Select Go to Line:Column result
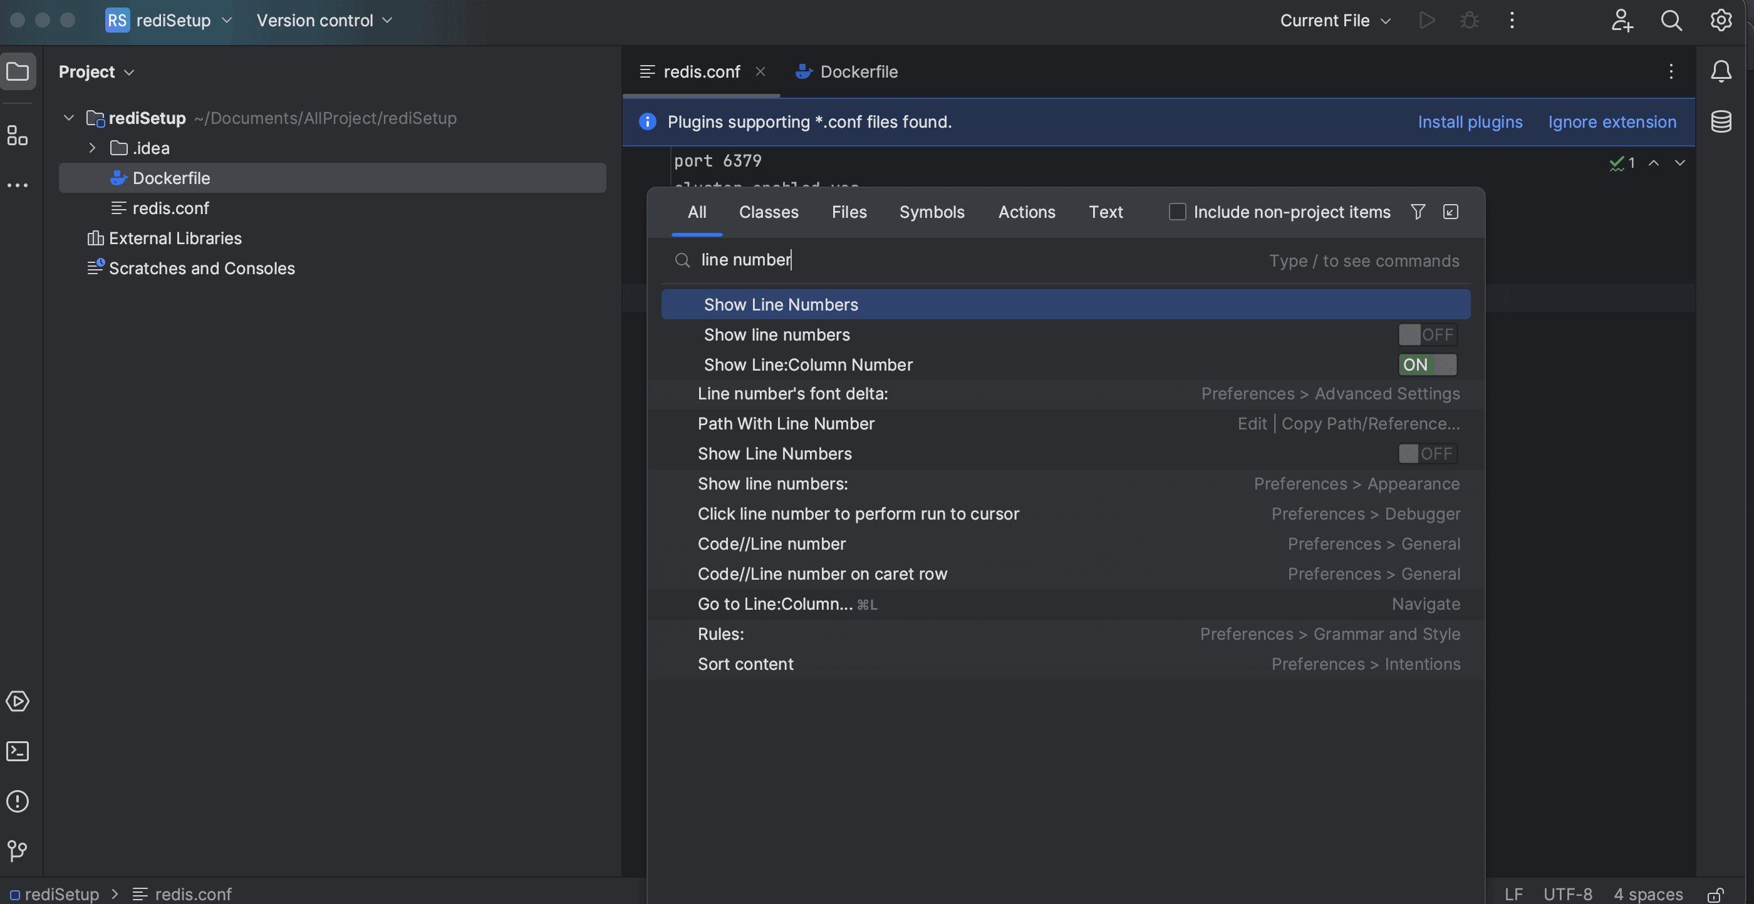The width and height of the screenshot is (1754, 904). (1066, 605)
